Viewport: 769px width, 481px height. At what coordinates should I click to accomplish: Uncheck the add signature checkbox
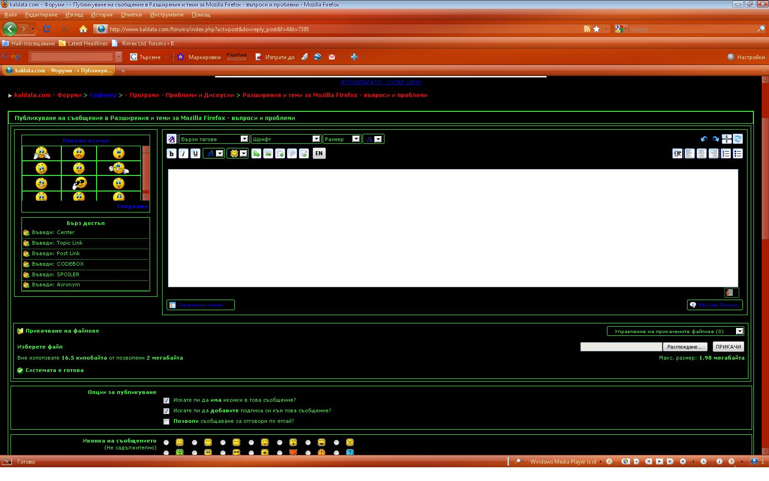pyautogui.click(x=166, y=411)
